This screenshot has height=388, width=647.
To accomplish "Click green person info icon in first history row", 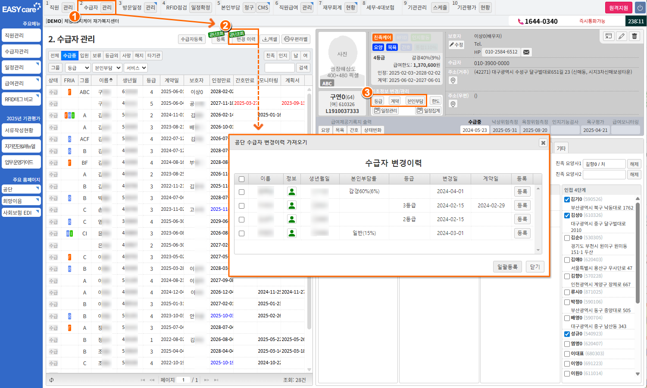I will click(x=292, y=191).
